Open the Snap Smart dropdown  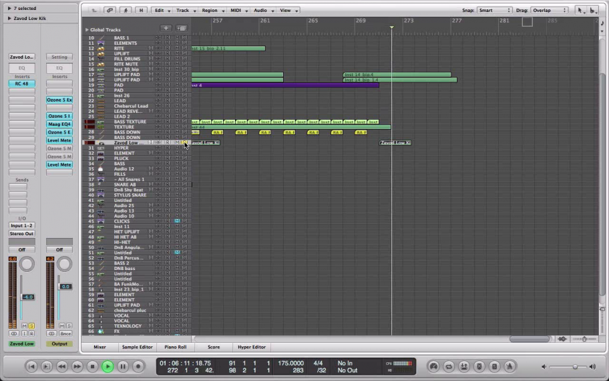click(x=494, y=11)
